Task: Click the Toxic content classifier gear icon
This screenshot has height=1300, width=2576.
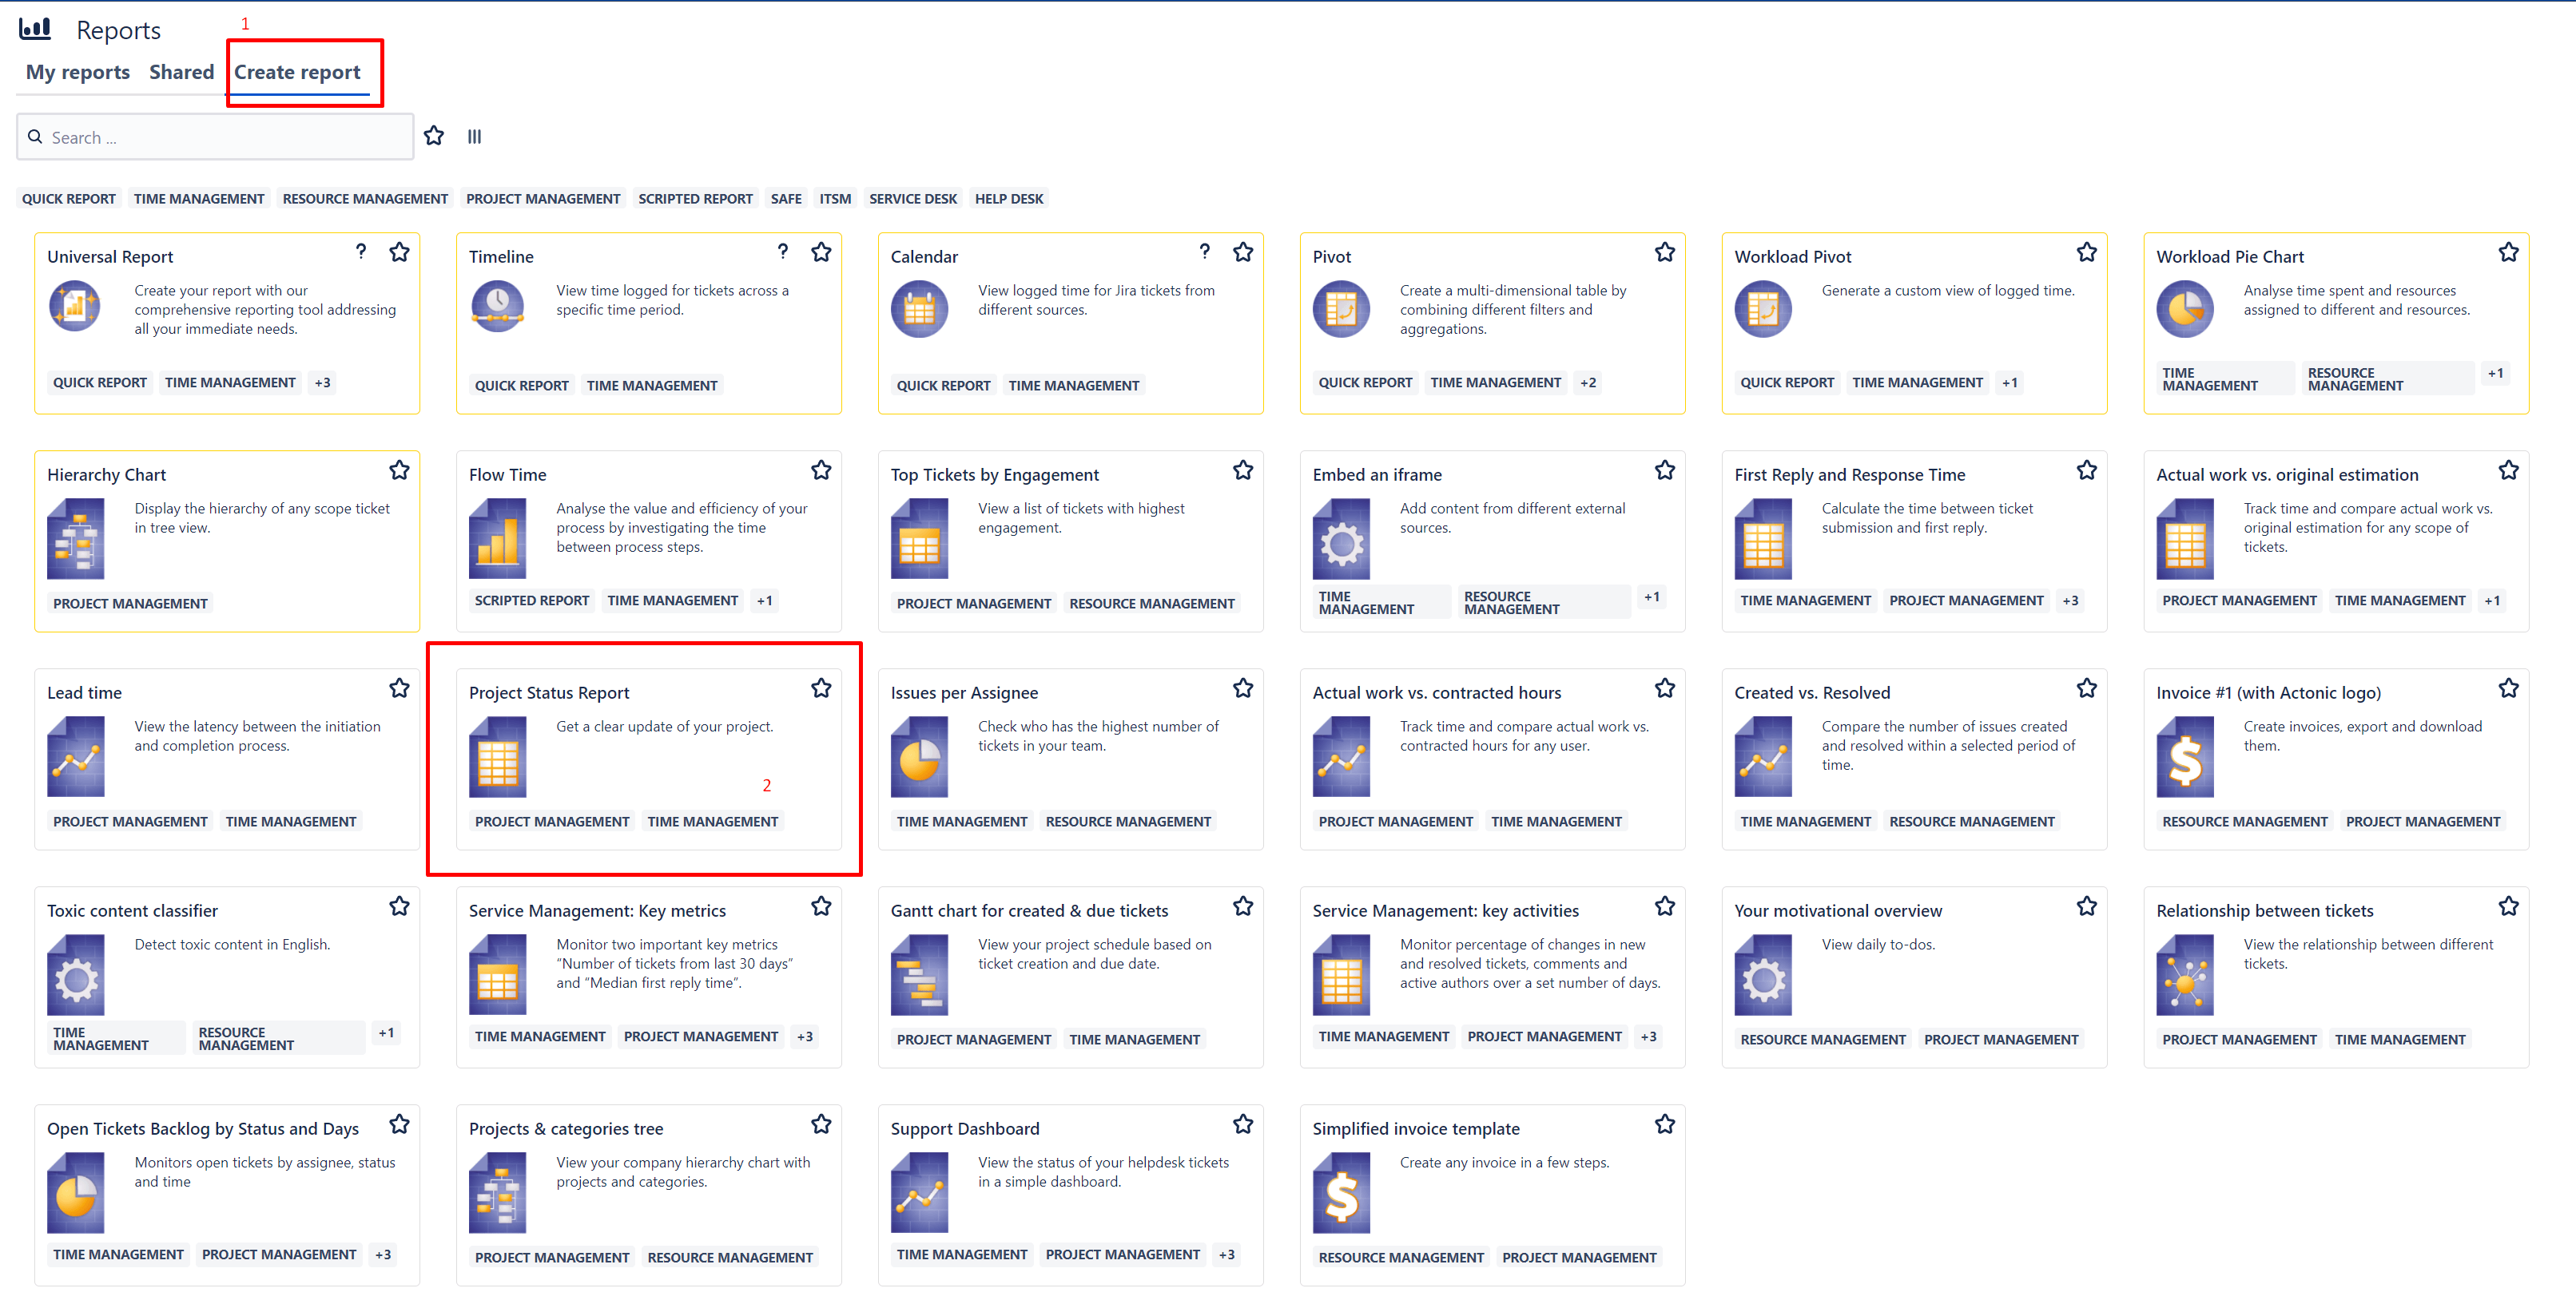Action: 76,975
